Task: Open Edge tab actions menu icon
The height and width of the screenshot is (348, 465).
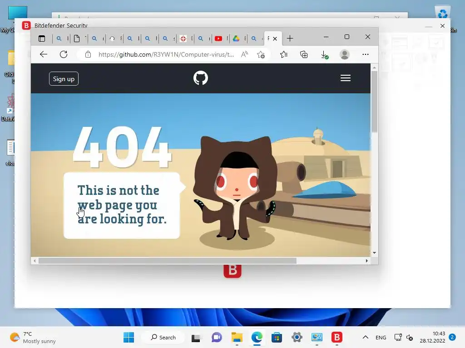Action: coord(42,39)
